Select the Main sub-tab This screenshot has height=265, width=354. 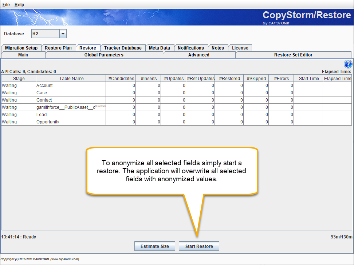click(23, 55)
